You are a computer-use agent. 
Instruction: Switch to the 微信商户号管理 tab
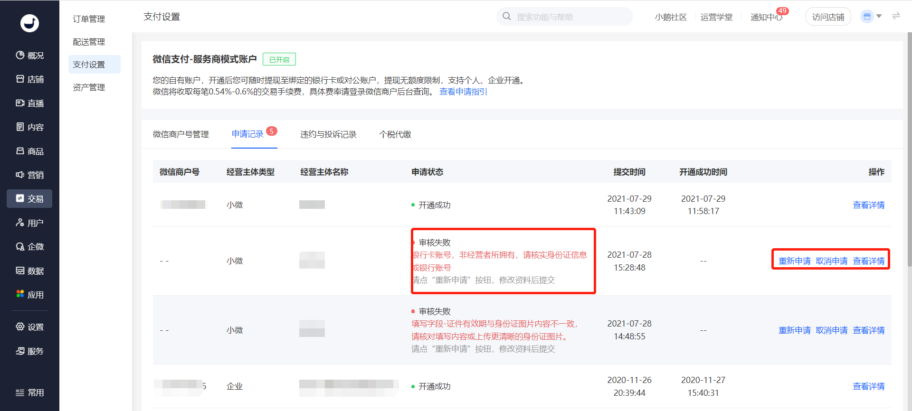(x=180, y=134)
